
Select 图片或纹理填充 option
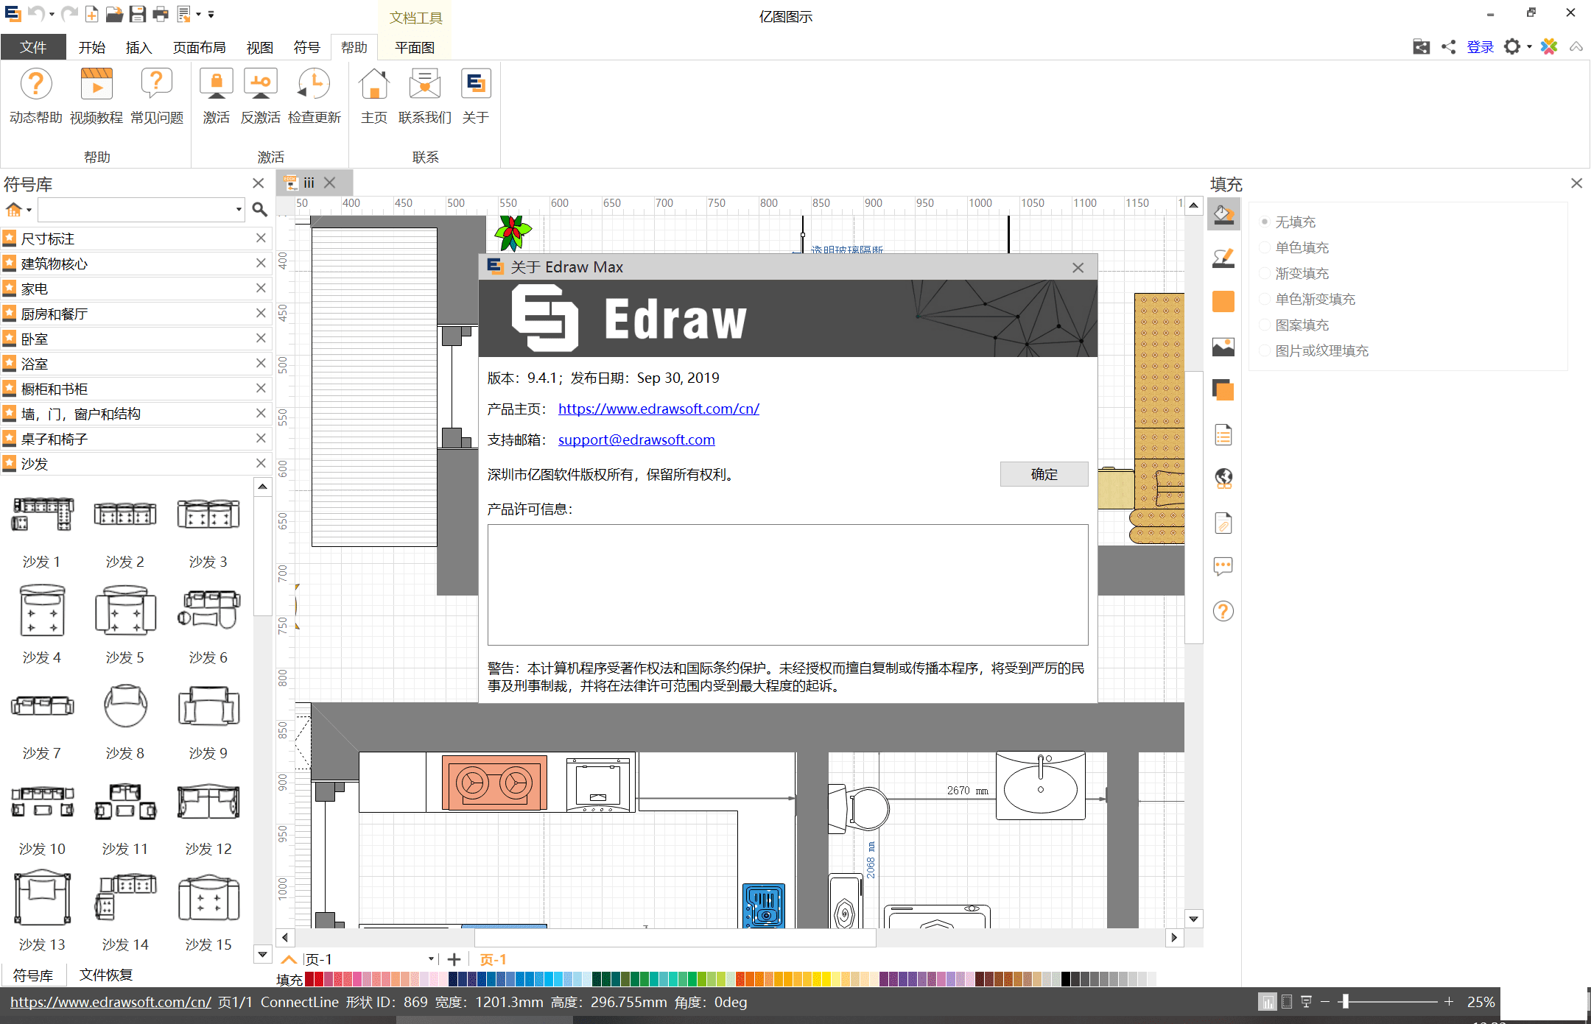point(1314,350)
